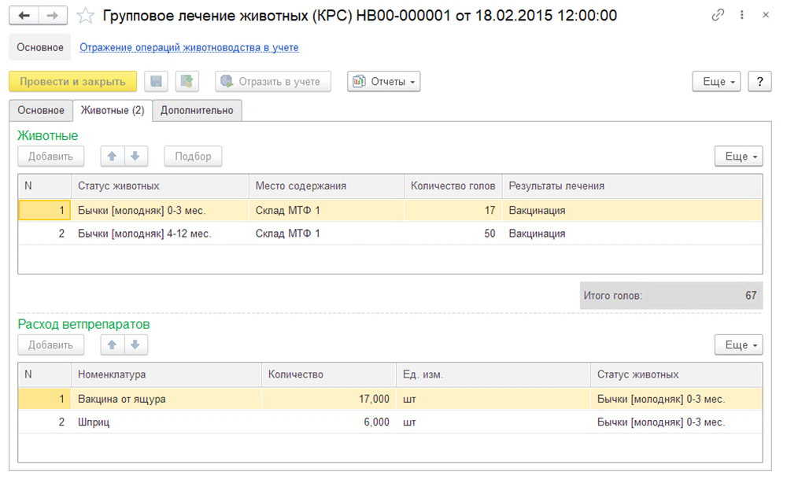The height and width of the screenshot is (479, 787).
Task: Click Вакцинация in the second row
Action: tap(632, 234)
